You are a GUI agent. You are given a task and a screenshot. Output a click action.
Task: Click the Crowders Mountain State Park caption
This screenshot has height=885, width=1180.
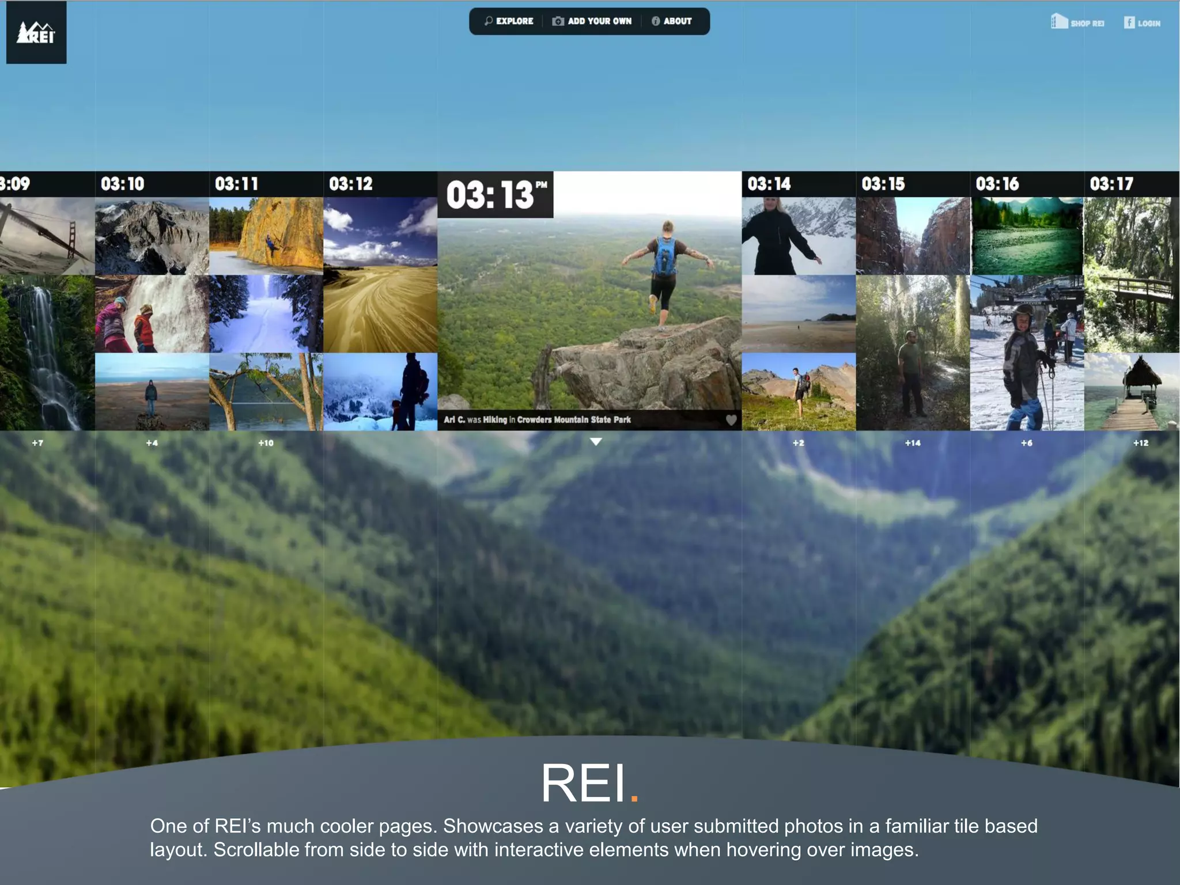(574, 420)
